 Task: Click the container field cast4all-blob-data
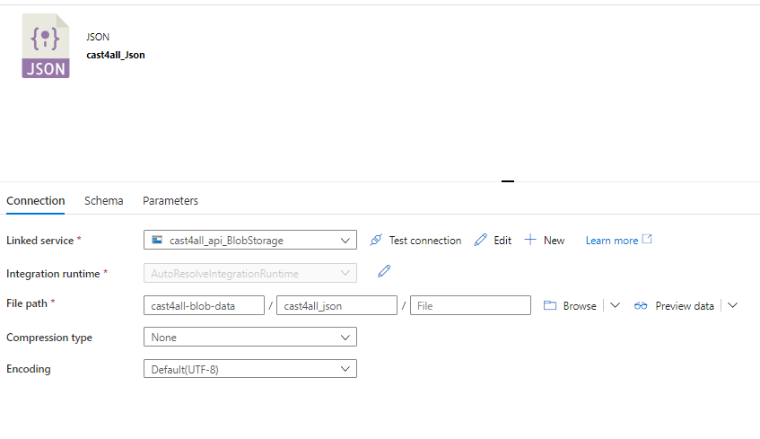[x=204, y=305]
